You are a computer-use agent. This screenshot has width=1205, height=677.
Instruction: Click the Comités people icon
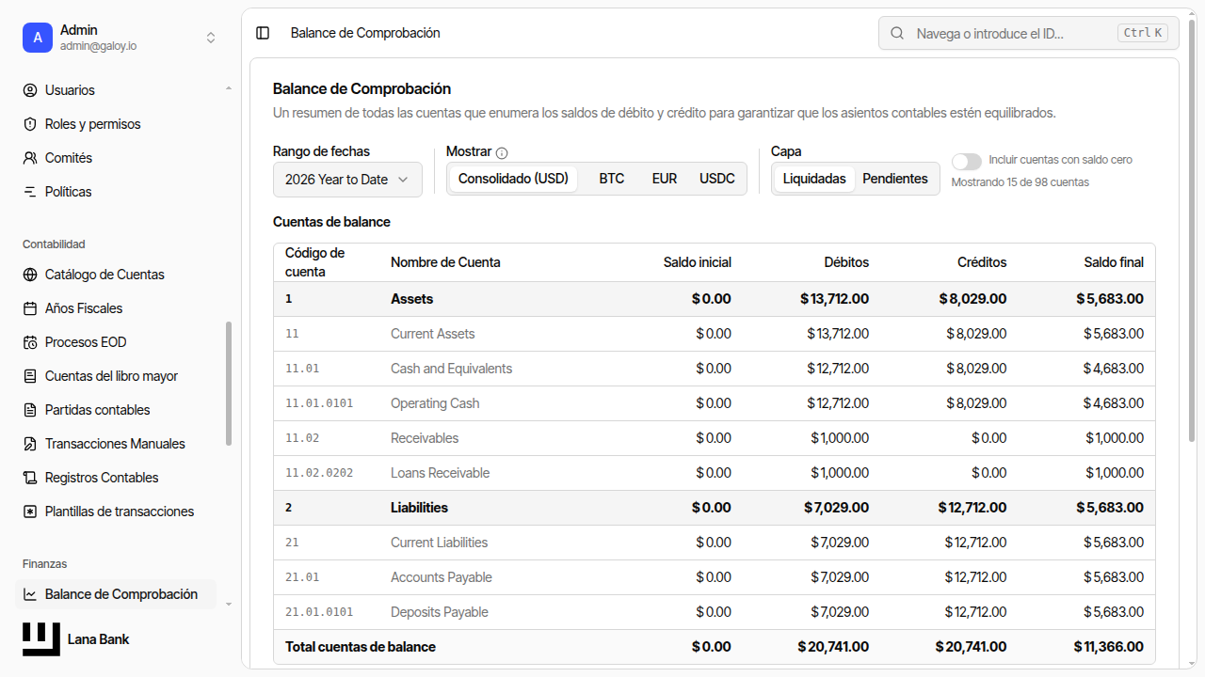pos(30,158)
